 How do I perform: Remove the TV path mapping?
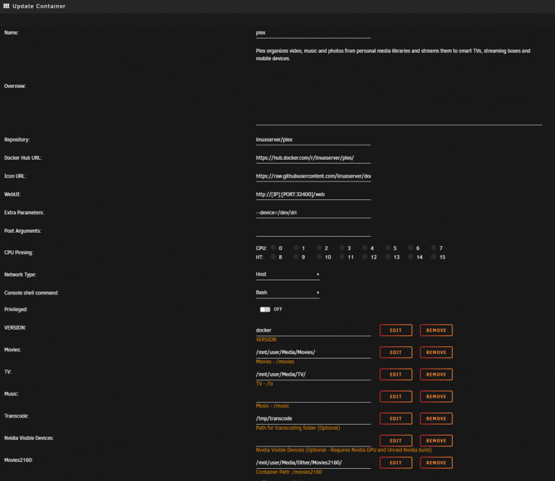tap(436, 375)
